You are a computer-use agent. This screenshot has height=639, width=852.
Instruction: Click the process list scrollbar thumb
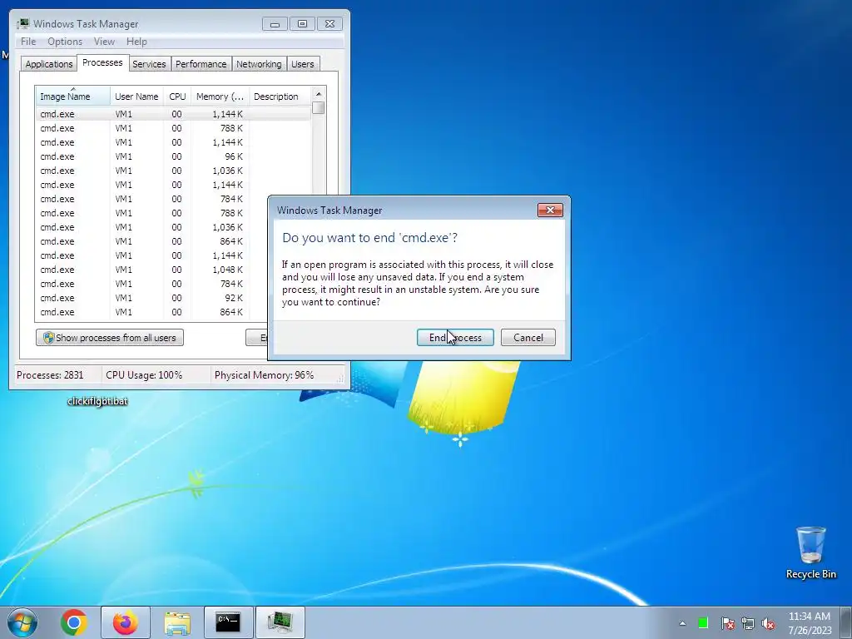[x=319, y=107]
